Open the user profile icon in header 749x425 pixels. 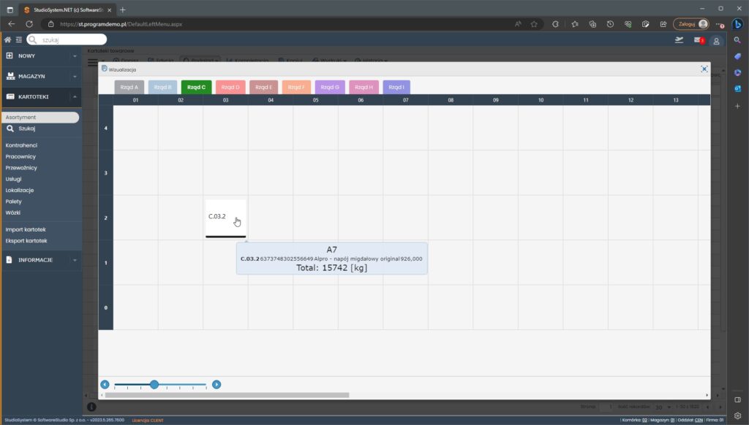coord(717,41)
